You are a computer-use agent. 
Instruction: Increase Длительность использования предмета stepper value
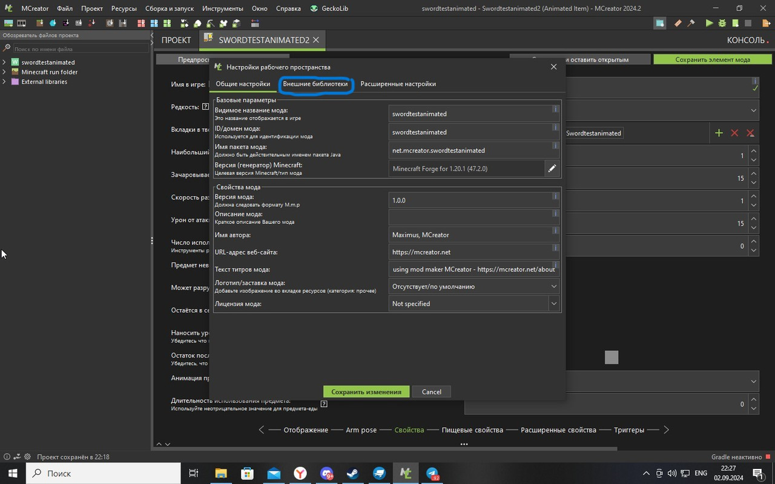pos(754,400)
